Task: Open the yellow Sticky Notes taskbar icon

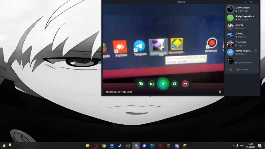Action: pos(10,145)
